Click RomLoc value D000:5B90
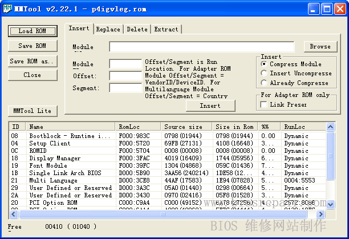 pos(134,173)
